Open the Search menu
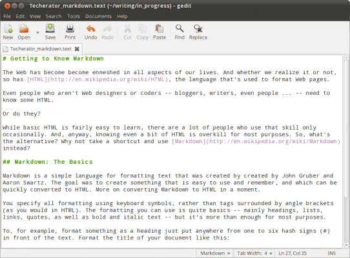 pyautogui.click(x=54, y=16)
